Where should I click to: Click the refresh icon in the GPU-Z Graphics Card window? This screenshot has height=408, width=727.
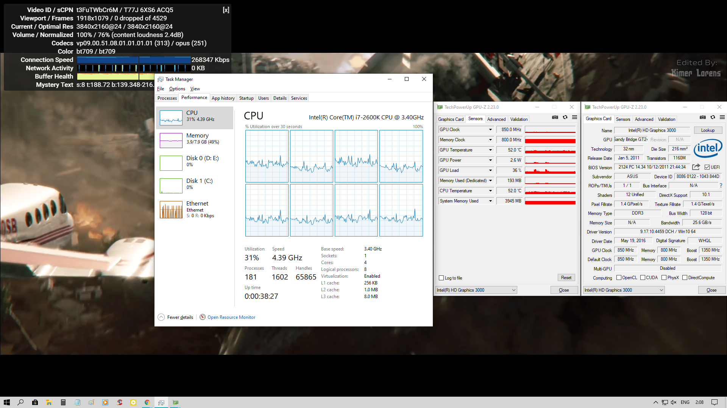[x=713, y=117]
